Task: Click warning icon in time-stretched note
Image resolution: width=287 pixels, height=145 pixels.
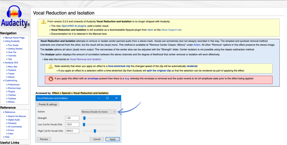Action: point(51,66)
